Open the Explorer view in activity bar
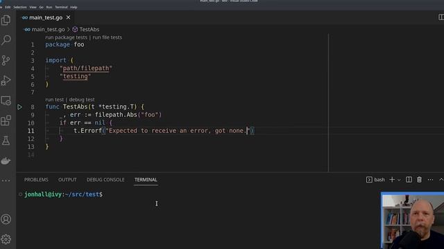 6,20
